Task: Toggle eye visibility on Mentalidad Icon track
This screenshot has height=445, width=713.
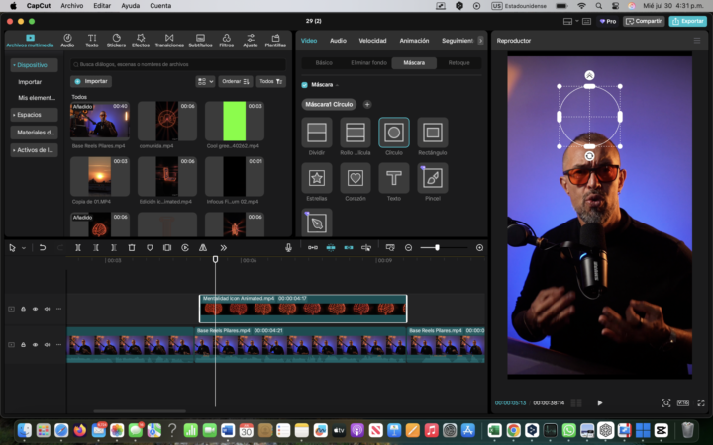Action: coord(35,309)
